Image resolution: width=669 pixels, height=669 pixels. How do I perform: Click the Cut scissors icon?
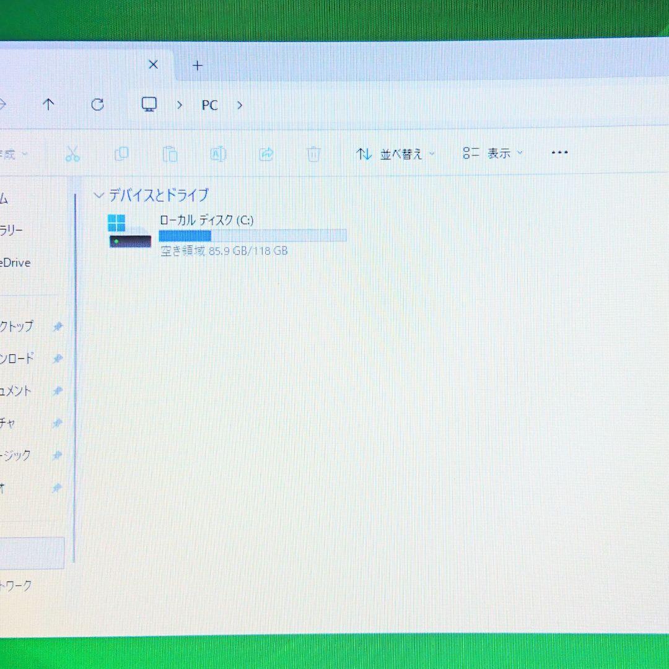72,154
